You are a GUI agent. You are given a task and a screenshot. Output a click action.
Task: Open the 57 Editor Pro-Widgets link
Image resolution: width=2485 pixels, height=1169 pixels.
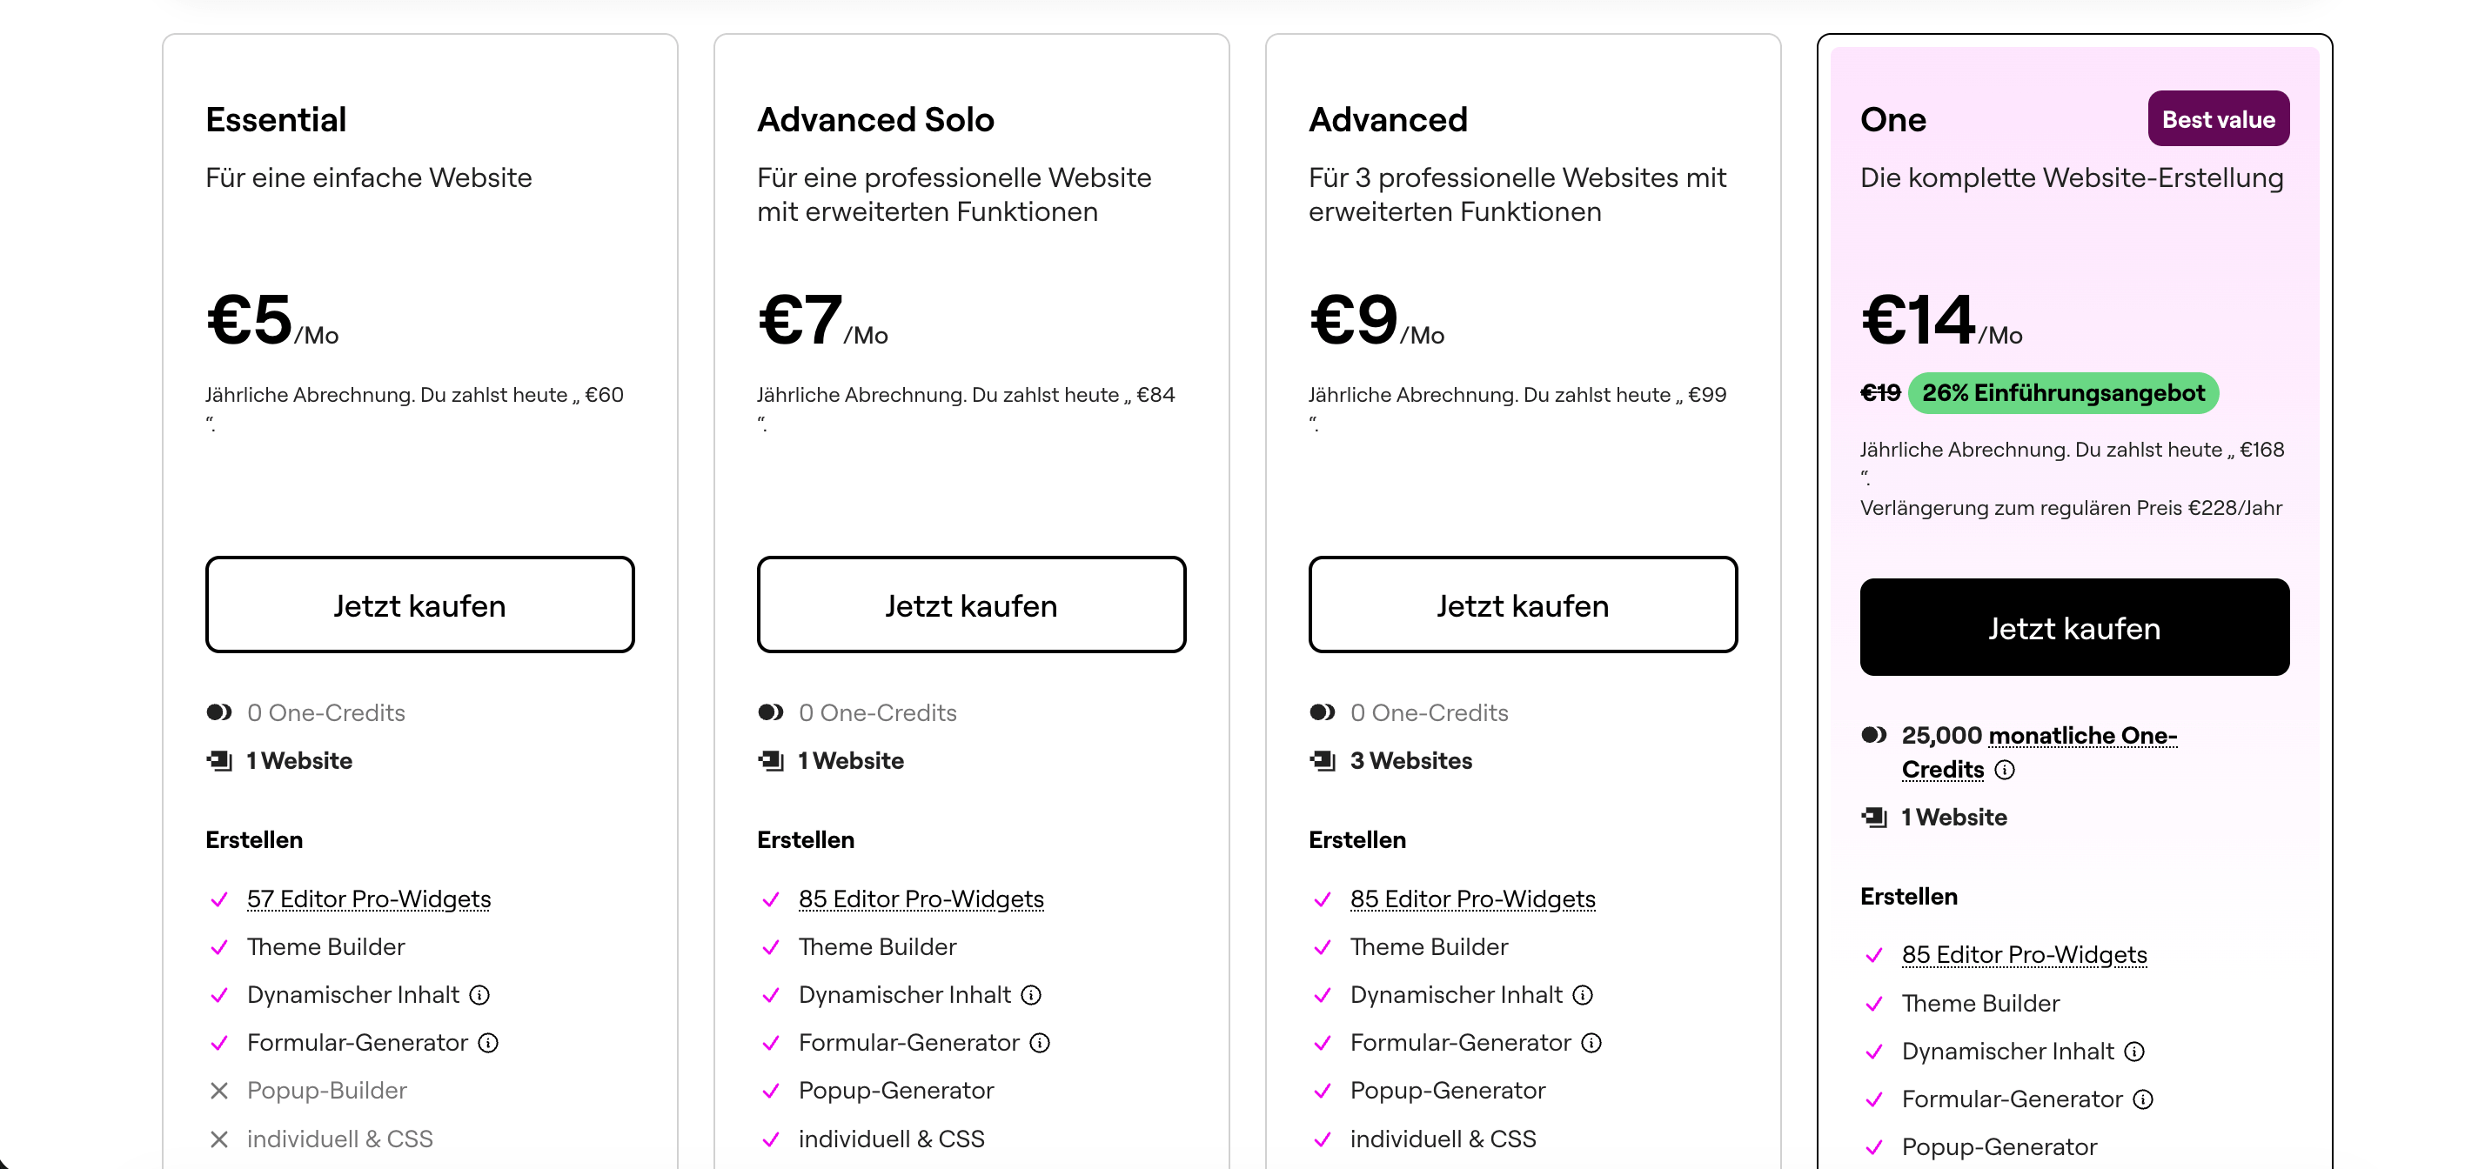pyautogui.click(x=369, y=899)
